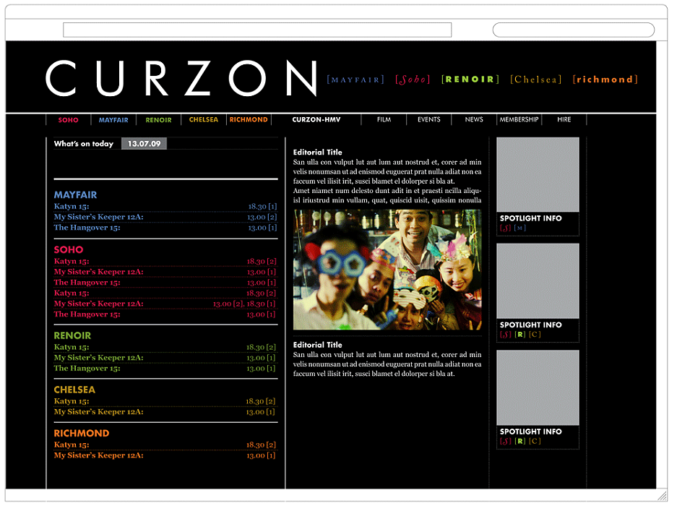This screenshot has height=506, width=677.
Task: Click the Chelsea bracketed logo in header
Action: (536, 80)
